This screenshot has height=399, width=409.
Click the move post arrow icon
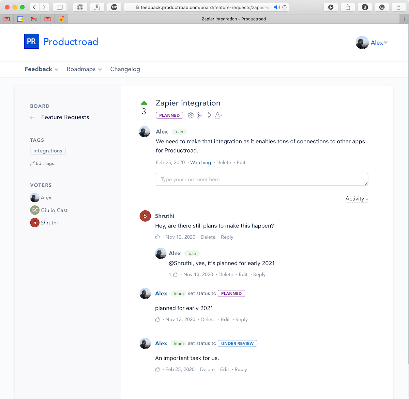coord(208,115)
